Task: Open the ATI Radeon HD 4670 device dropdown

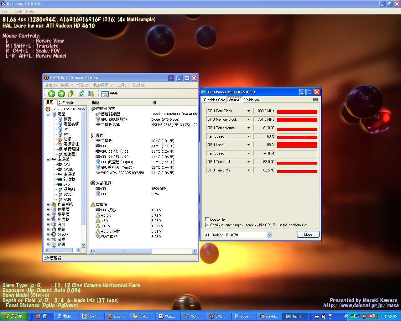Action: coord(269,235)
